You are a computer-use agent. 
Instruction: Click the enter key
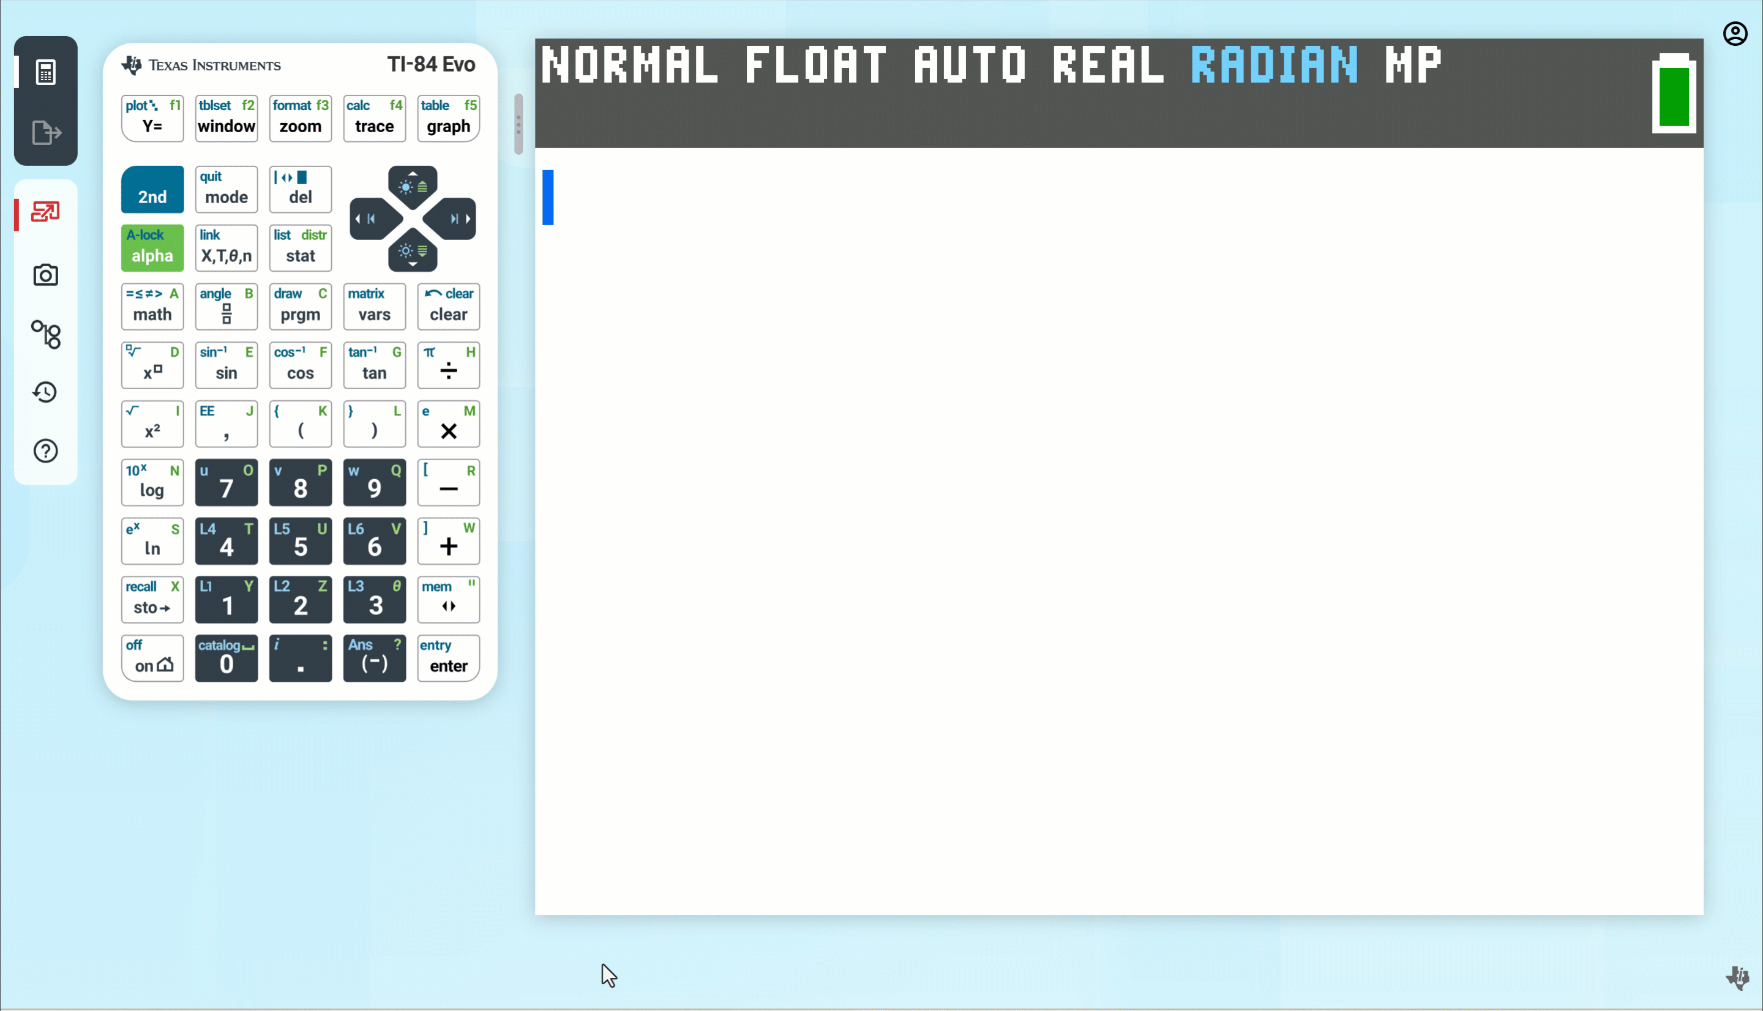click(449, 658)
